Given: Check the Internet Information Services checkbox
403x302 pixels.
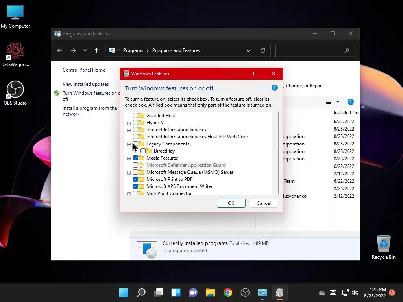Looking at the screenshot, I should [x=135, y=130].
